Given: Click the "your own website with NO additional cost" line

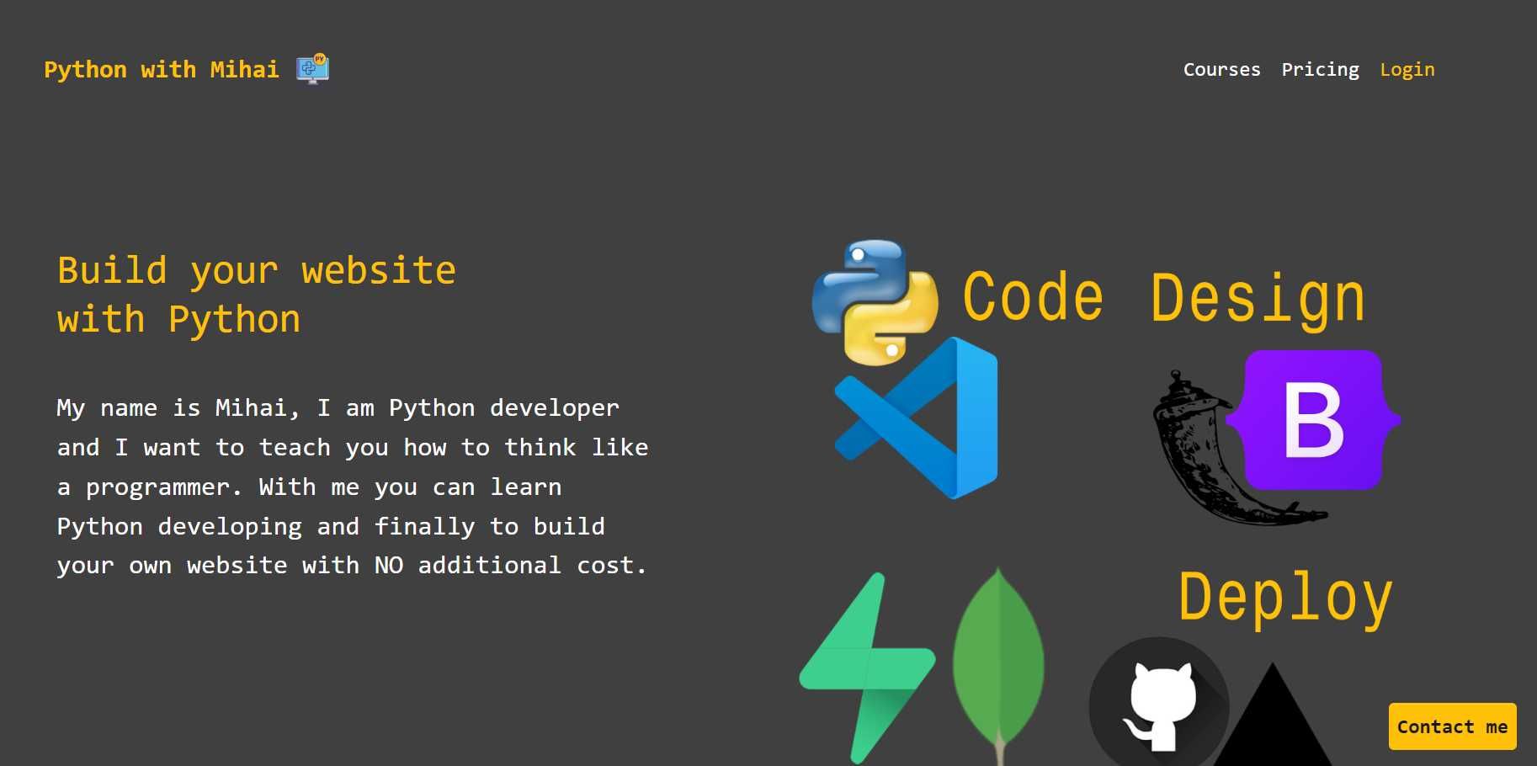Looking at the screenshot, I should pos(351,566).
